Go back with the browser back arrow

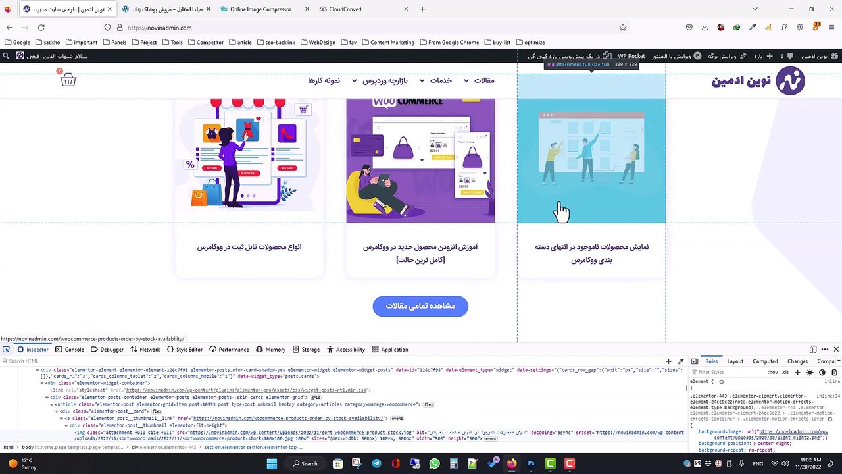tap(9, 28)
